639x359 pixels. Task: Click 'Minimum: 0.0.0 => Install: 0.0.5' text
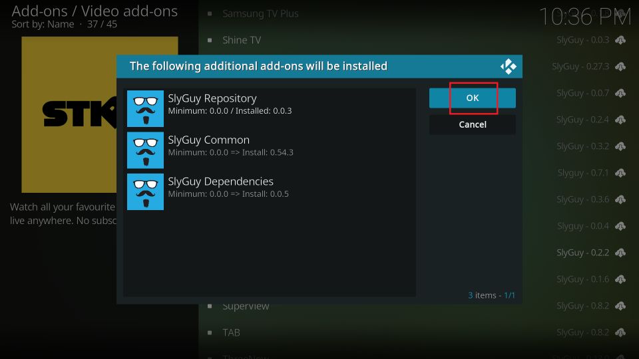[228, 194]
